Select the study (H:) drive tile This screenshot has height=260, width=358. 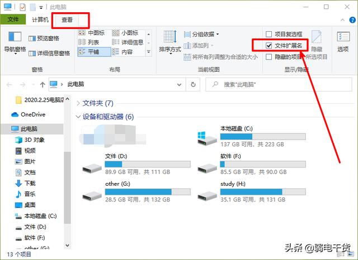click(x=251, y=192)
